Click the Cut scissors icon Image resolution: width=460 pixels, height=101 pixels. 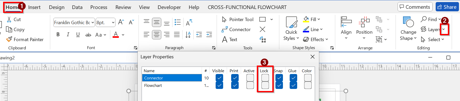point(9,20)
